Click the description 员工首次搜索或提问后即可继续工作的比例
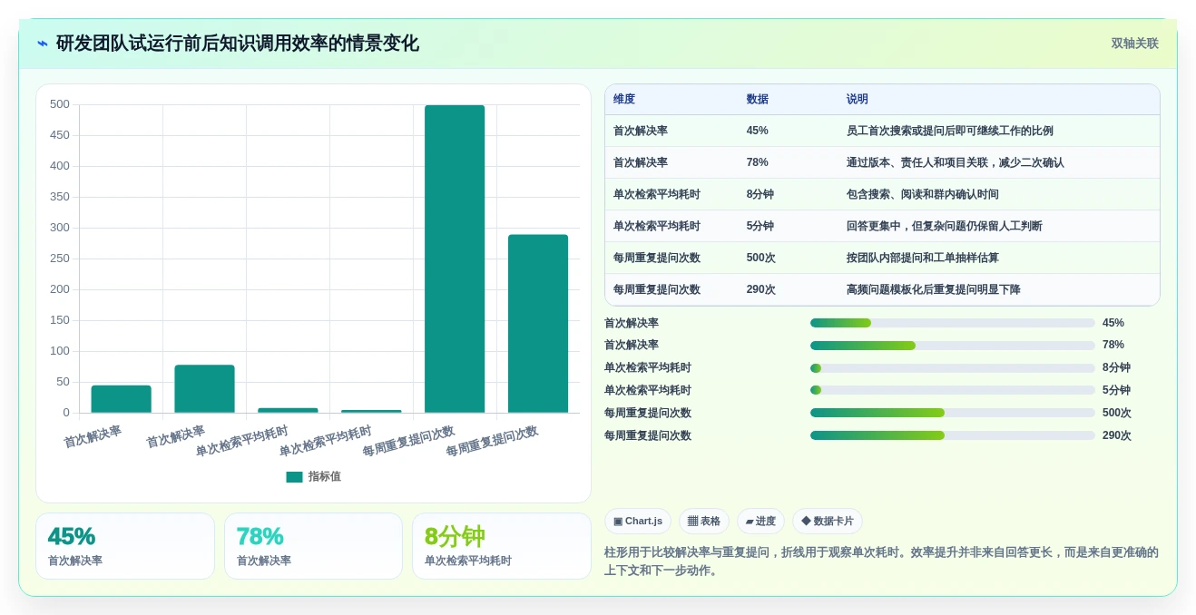The width and height of the screenshot is (1196, 615). point(950,131)
